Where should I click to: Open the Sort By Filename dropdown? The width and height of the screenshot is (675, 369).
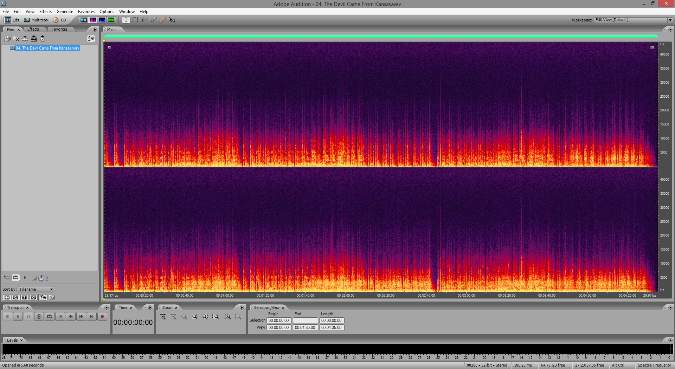[36, 289]
